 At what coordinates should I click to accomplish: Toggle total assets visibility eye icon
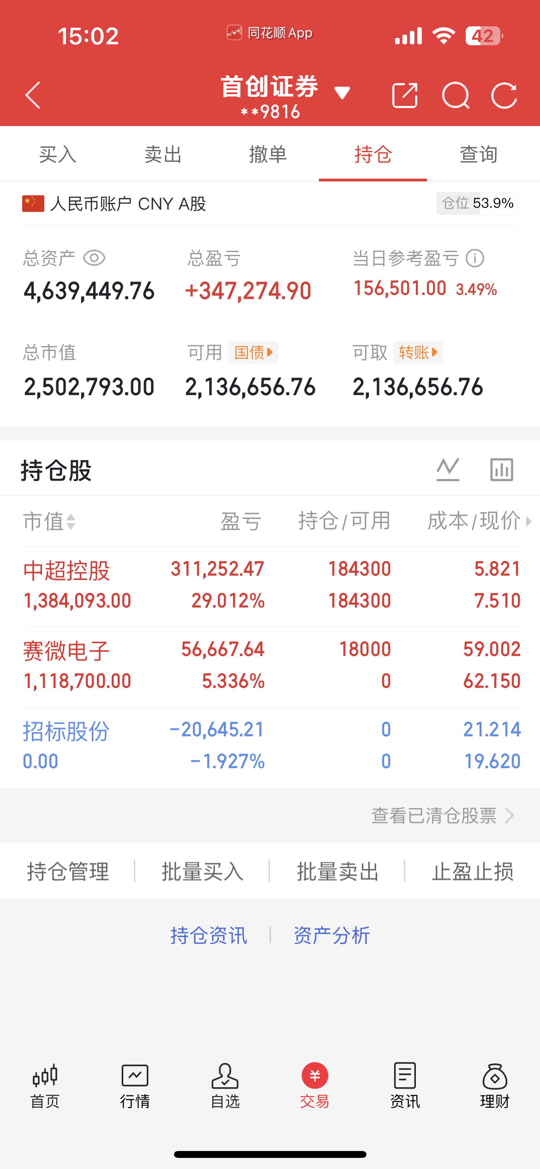[94, 258]
